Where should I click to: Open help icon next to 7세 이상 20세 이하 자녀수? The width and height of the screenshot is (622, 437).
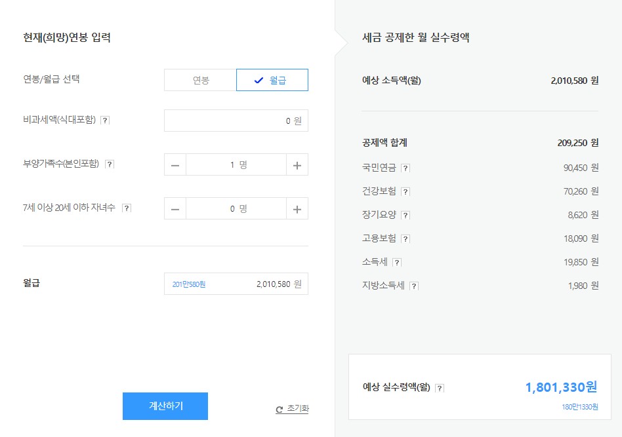point(126,208)
